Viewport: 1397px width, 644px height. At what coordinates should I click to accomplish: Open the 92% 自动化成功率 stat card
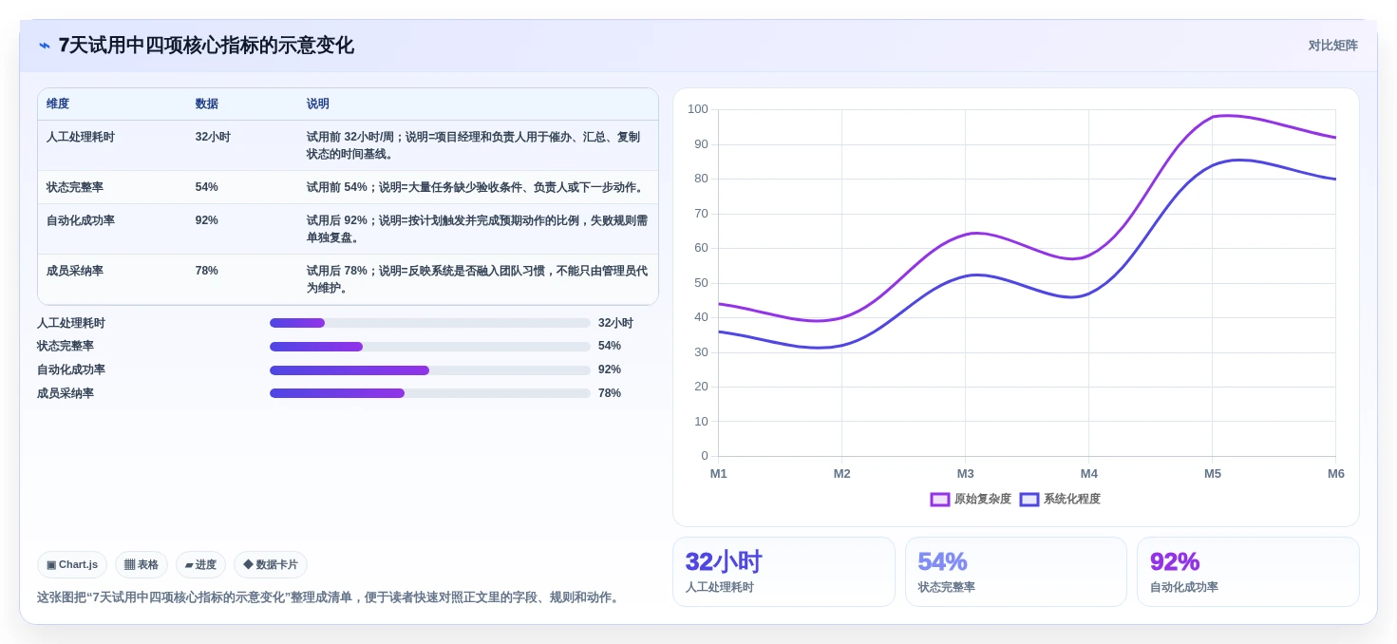click(x=1248, y=572)
